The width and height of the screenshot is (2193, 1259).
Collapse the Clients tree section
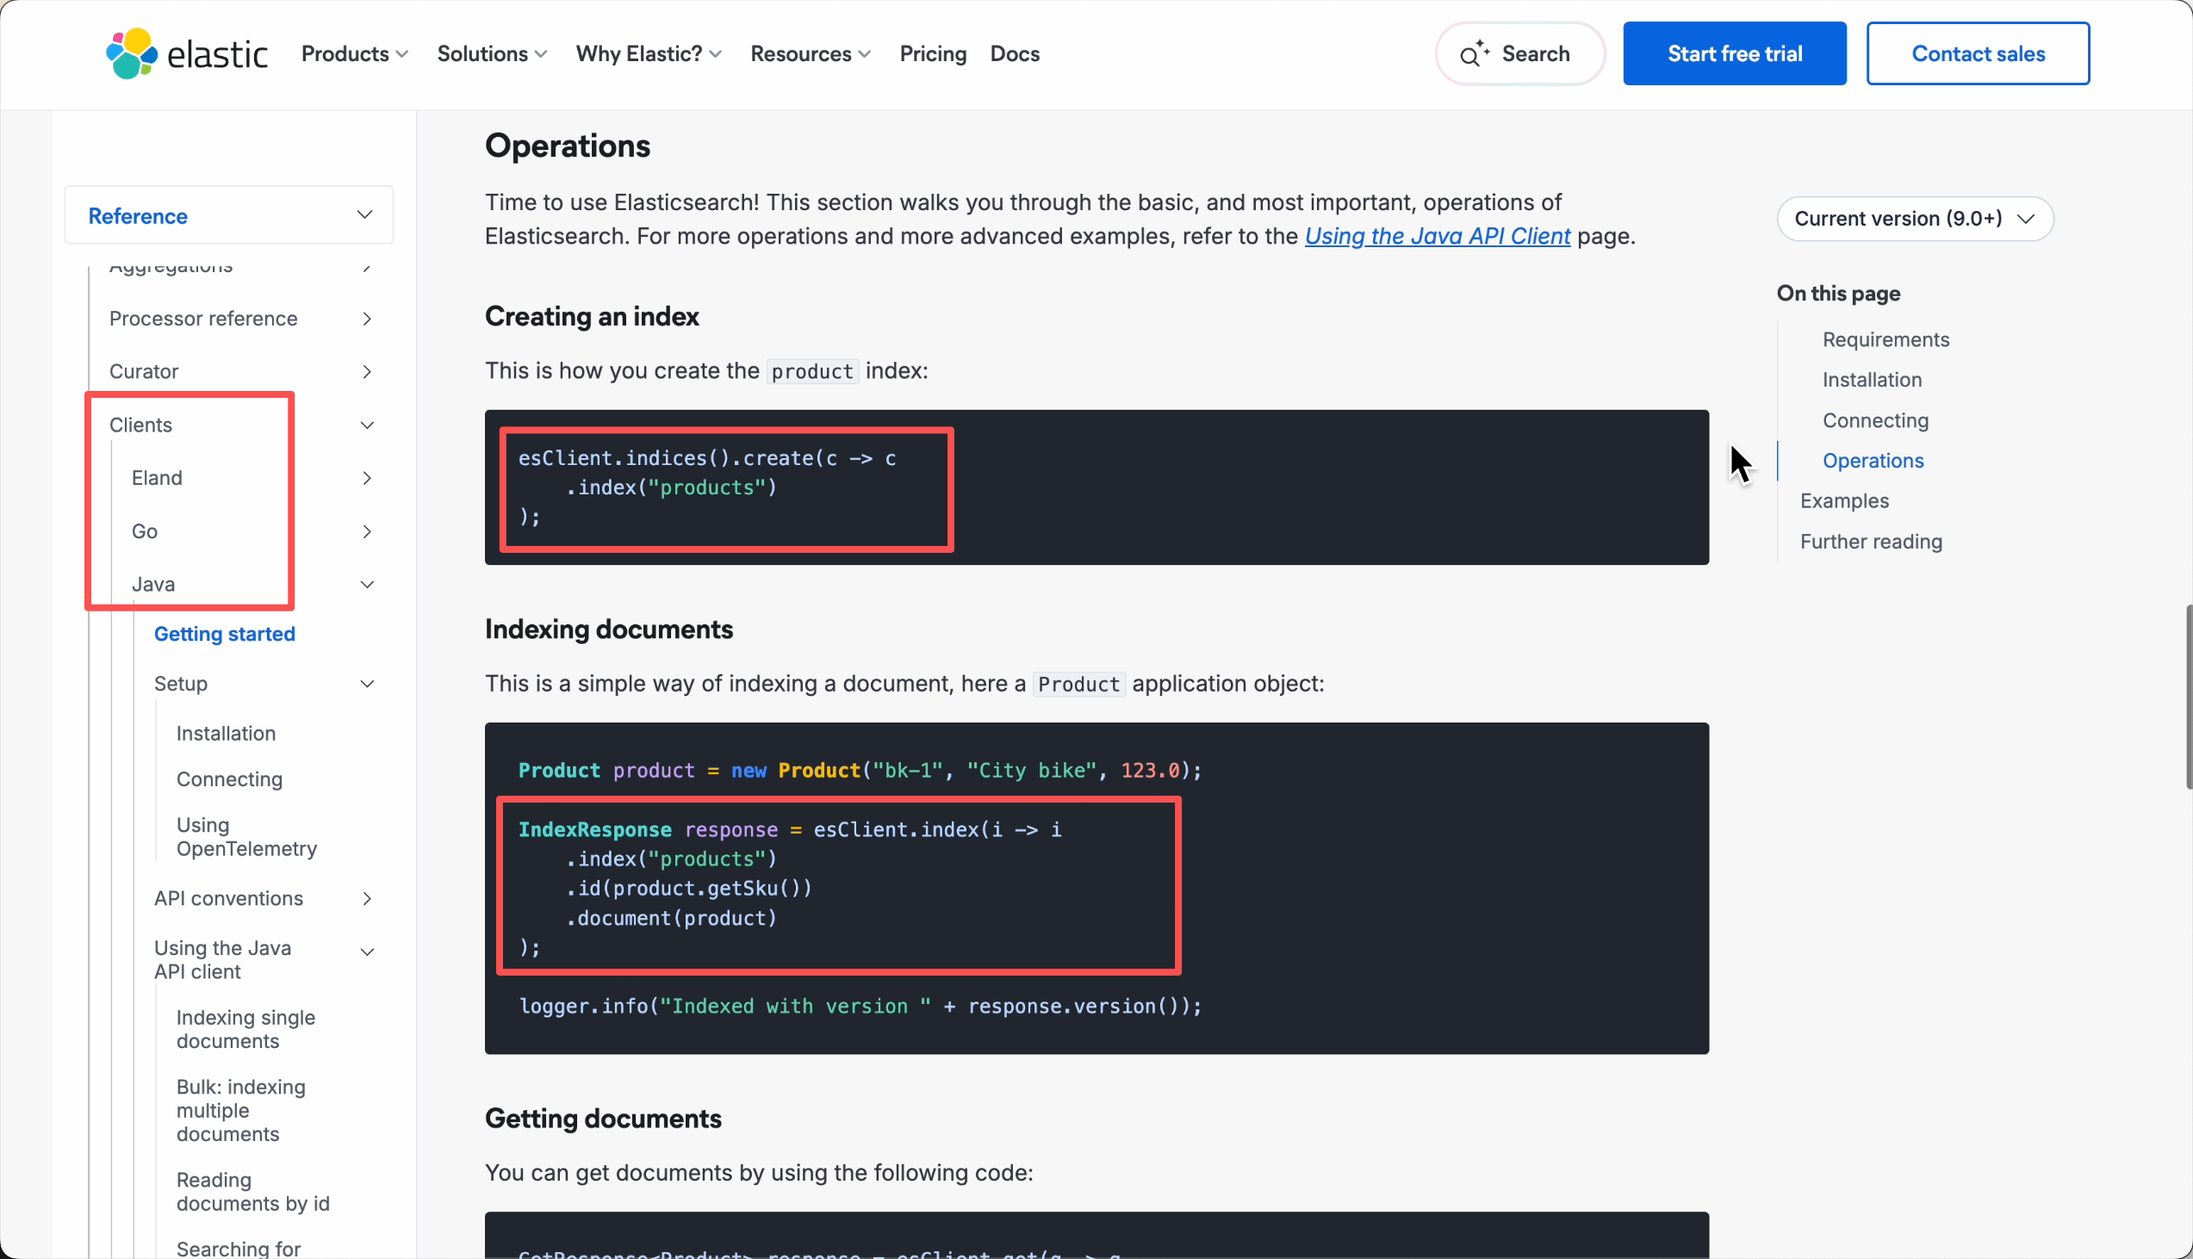point(367,425)
